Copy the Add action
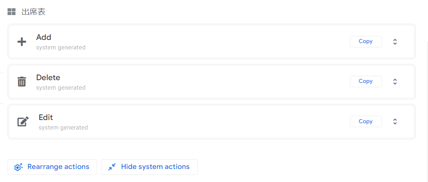The image size is (428, 182). pos(365,41)
